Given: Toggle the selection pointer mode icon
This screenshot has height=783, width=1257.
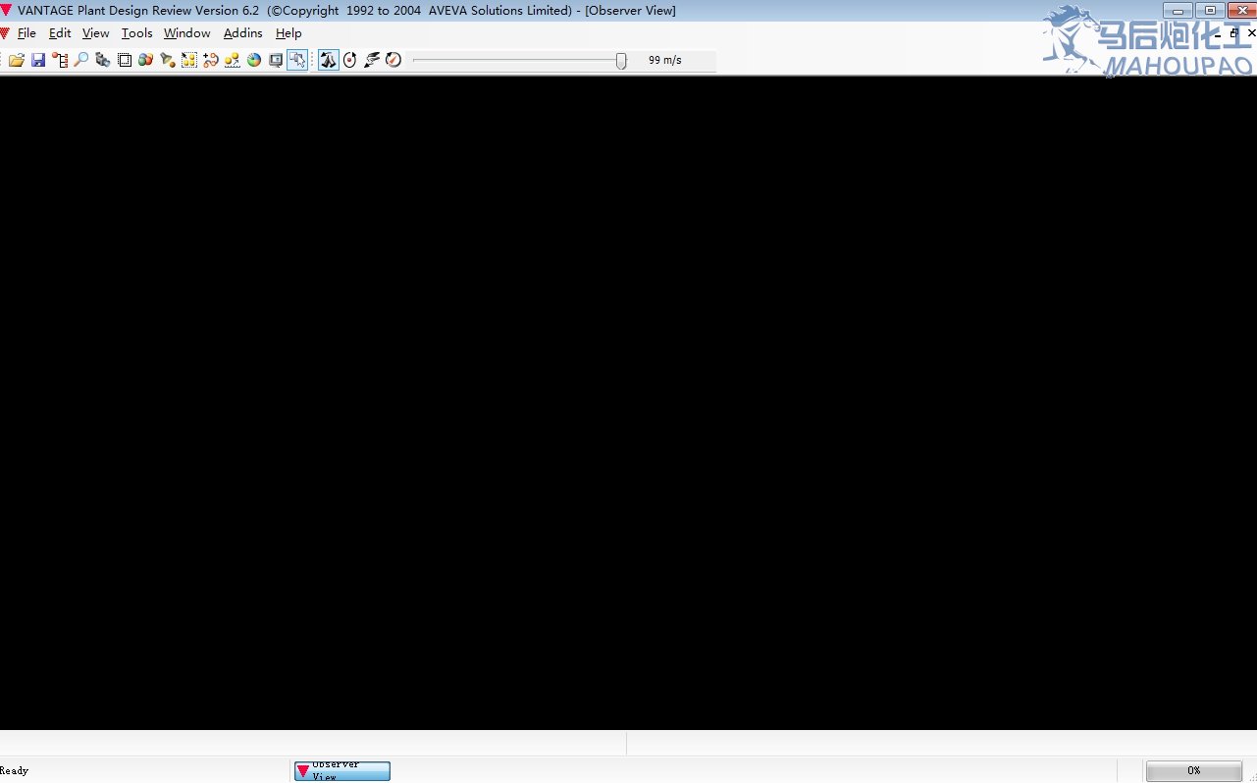Looking at the screenshot, I should [297, 60].
